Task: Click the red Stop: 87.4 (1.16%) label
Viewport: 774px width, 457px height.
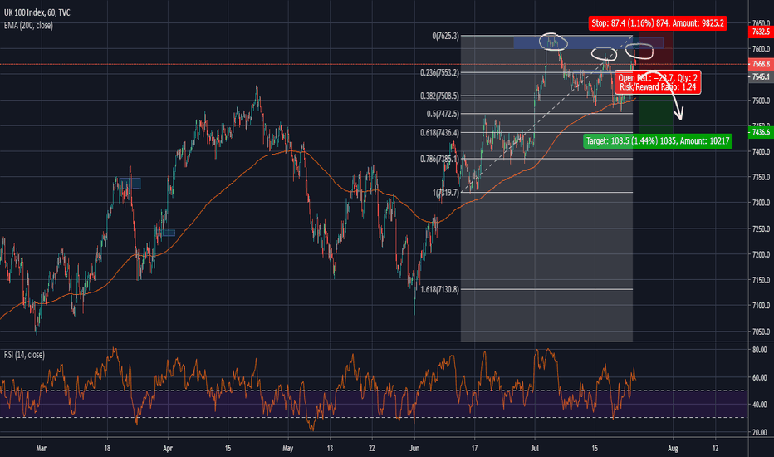Action: pos(658,23)
